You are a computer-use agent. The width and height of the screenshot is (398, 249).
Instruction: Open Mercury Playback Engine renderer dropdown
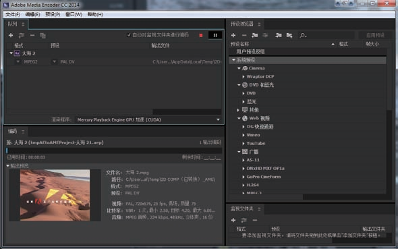pyautogui.click(x=148, y=119)
